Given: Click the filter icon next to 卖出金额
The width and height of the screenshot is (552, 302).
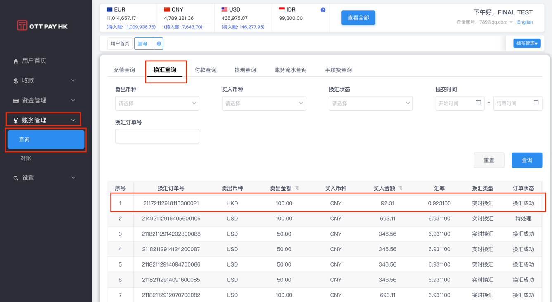Looking at the screenshot, I should click(x=297, y=189).
